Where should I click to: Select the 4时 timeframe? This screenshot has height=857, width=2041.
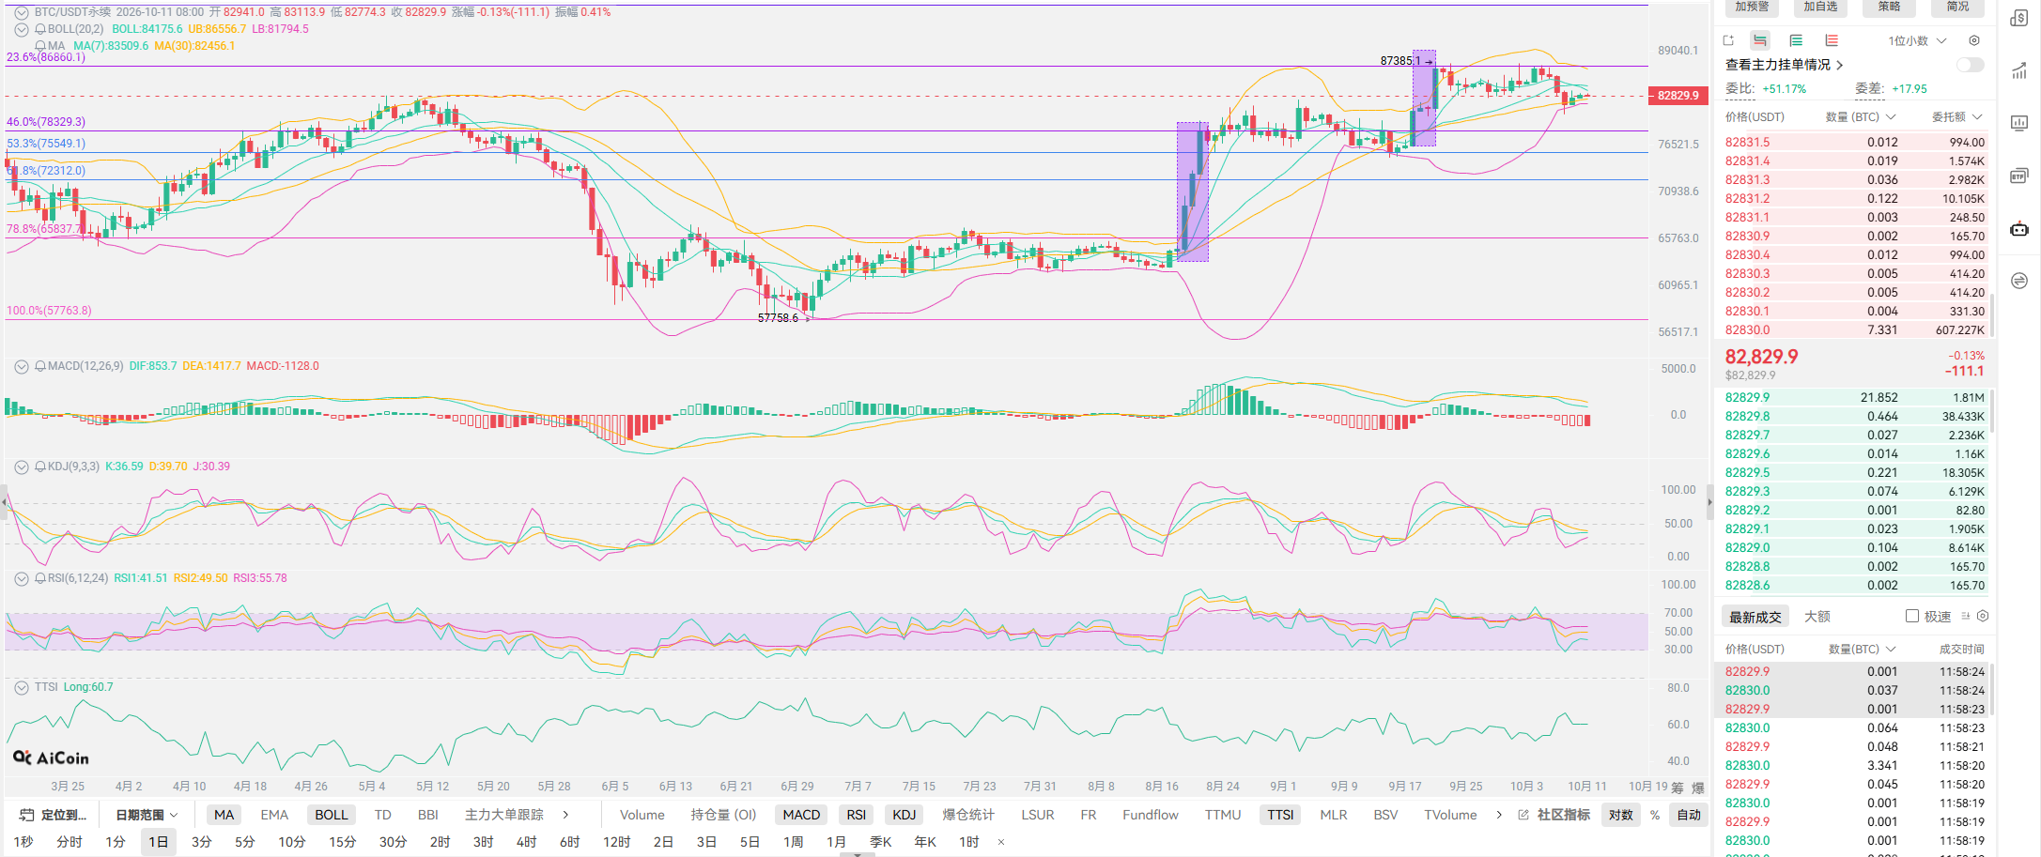point(526,841)
